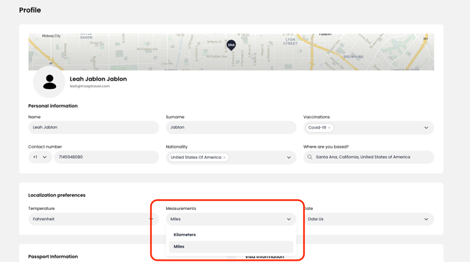
Task: Click the United States Of America chip
Action: (x=198, y=157)
